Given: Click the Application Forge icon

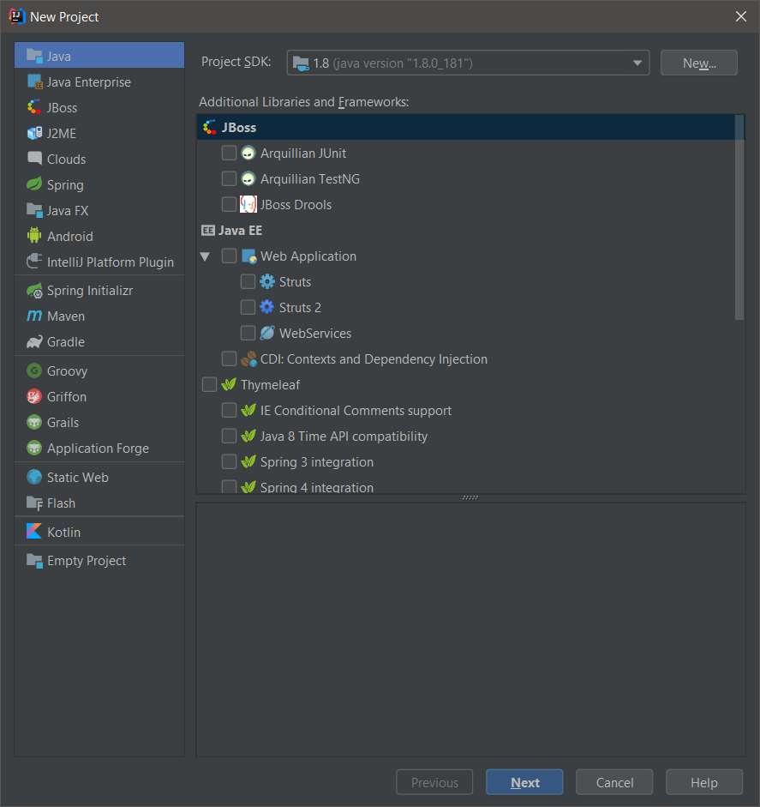Looking at the screenshot, I should coord(34,448).
